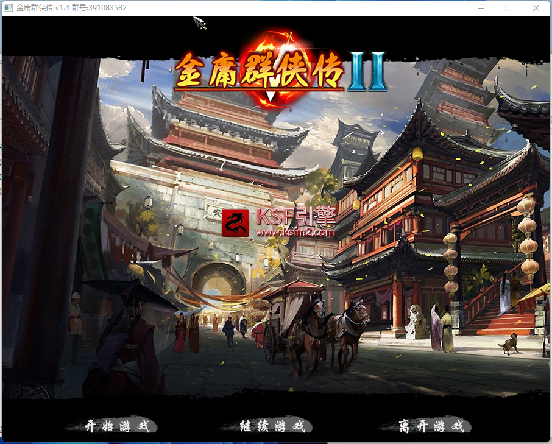Click the blue II numeral in logo
The image size is (552, 444).
pos(367,72)
